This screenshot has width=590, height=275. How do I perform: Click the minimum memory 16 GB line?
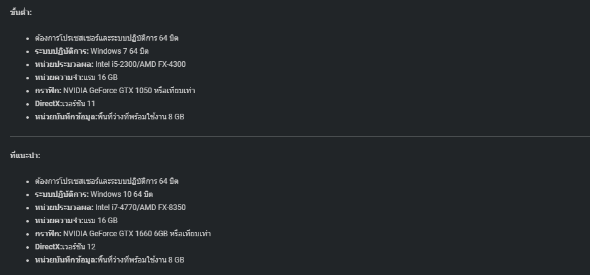[76, 77]
